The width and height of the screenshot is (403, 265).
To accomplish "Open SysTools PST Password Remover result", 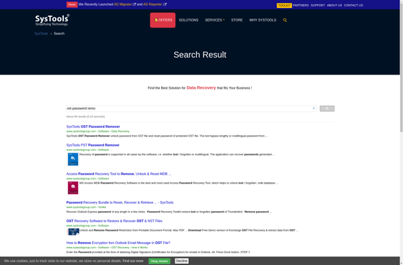I will tap(93, 145).
